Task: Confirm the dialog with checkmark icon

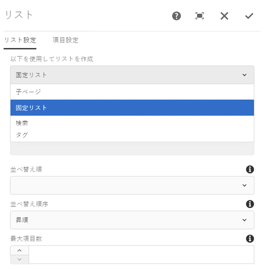Action: [249, 16]
